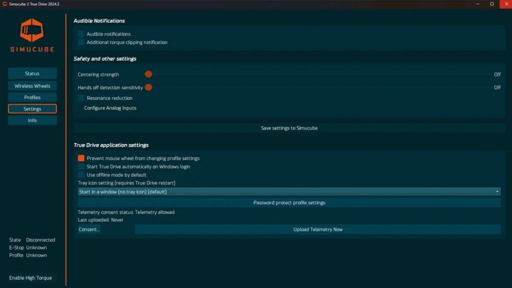
Task: Toggle resonance reduction
Action: point(81,98)
